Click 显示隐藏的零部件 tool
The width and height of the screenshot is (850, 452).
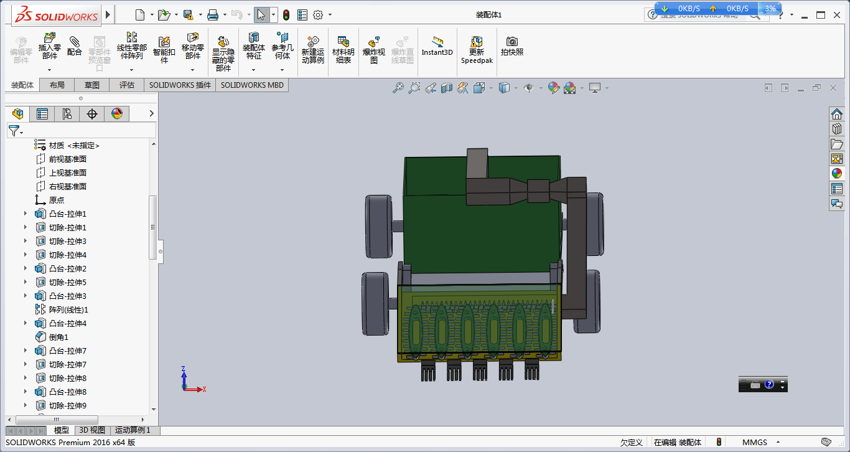[223, 54]
